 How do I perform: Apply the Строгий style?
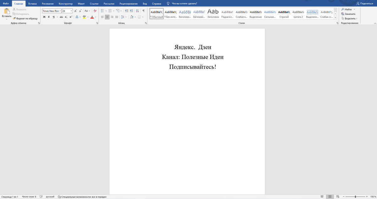pyautogui.click(x=284, y=14)
